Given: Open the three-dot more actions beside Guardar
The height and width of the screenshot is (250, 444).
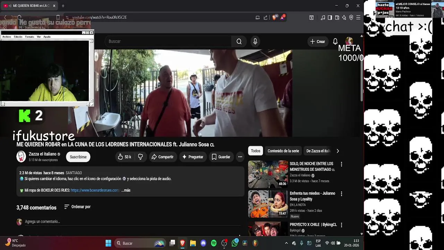Looking at the screenshot, I should 240,157.
